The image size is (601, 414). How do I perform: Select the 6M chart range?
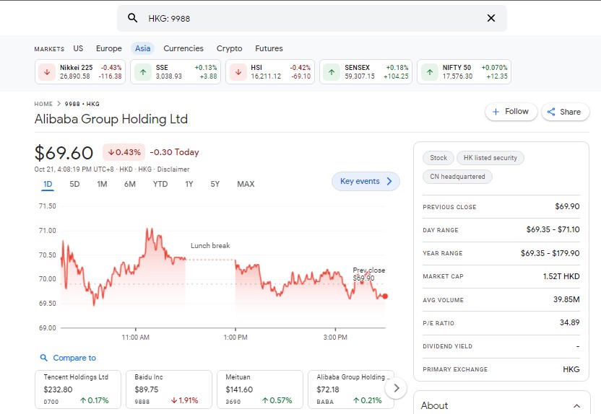pos(130,184)
